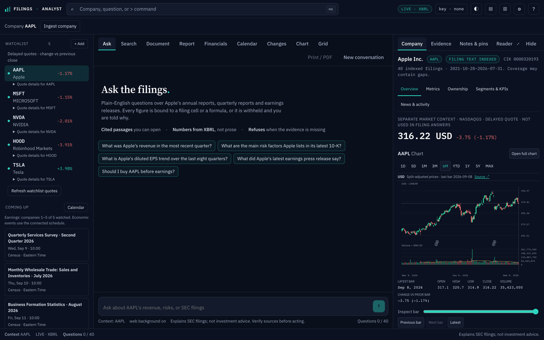Click Open full chart button
This screenshot has height=340, width=544.
tap(524, 154)
